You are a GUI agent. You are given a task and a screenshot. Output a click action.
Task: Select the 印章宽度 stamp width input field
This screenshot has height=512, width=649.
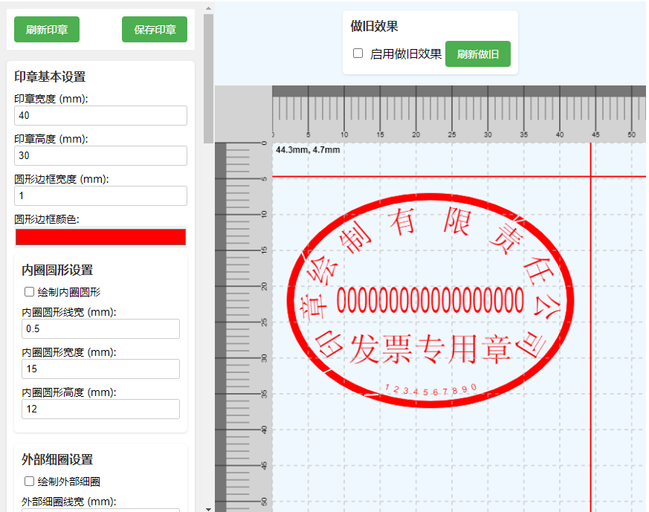pos(100,115)
